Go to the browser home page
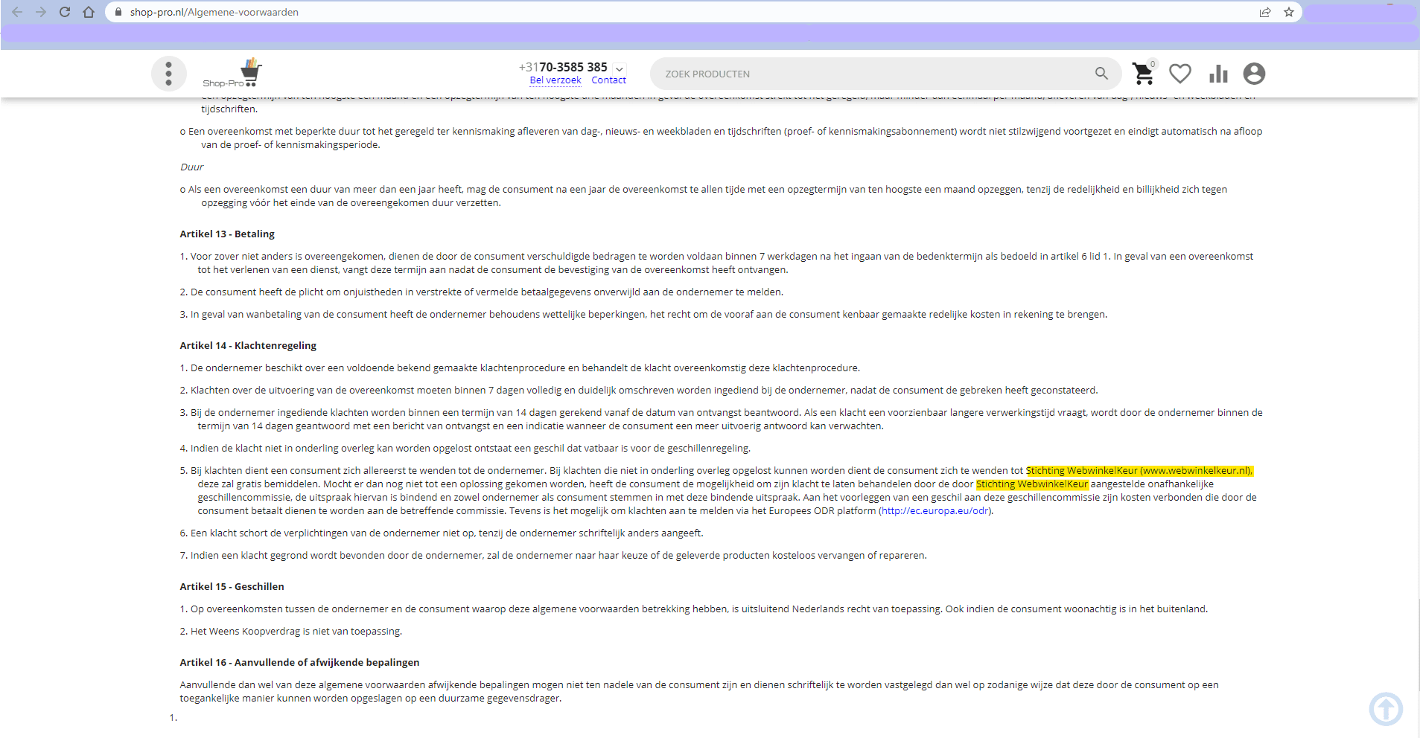1420x738 pixels. coord(89,12)
